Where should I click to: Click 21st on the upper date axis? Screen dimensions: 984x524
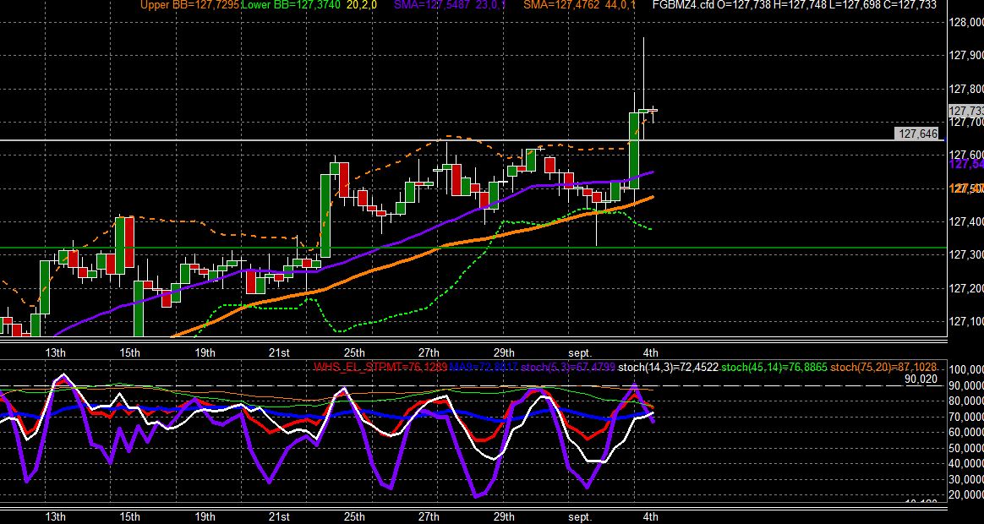(279, 352)
